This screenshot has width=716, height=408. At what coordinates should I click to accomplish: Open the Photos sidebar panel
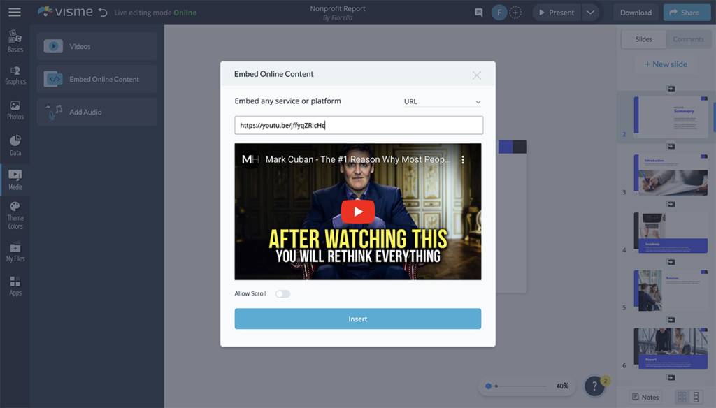point(15,112)
